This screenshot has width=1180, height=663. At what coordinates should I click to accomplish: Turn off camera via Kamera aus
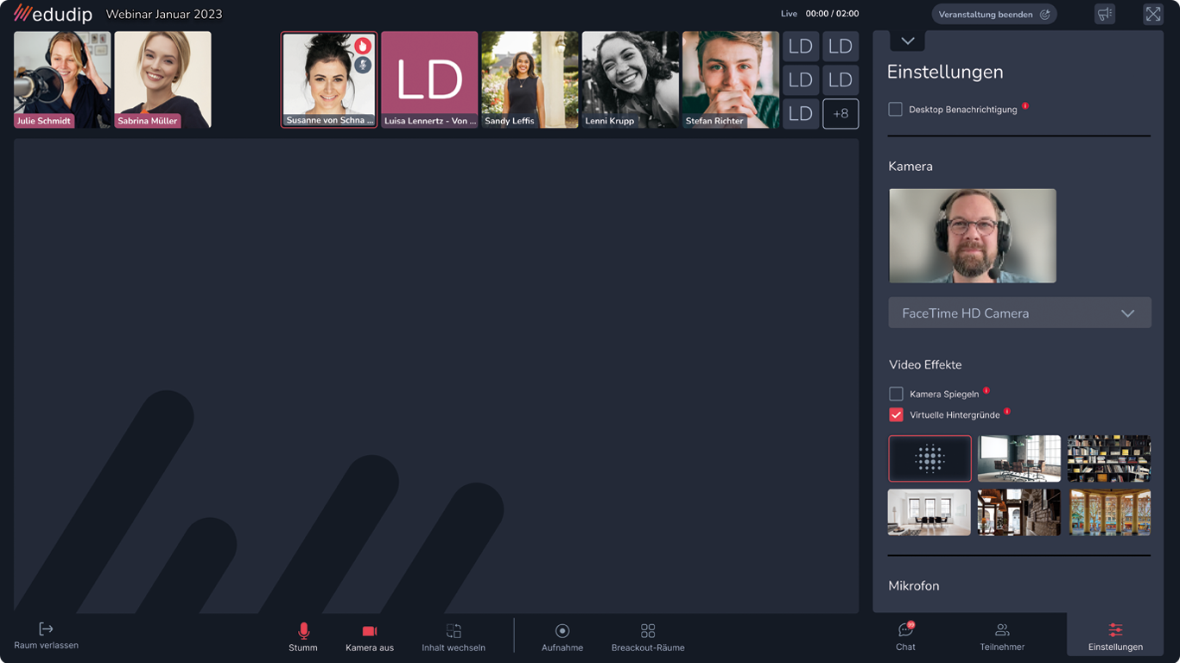click(370, 637)
